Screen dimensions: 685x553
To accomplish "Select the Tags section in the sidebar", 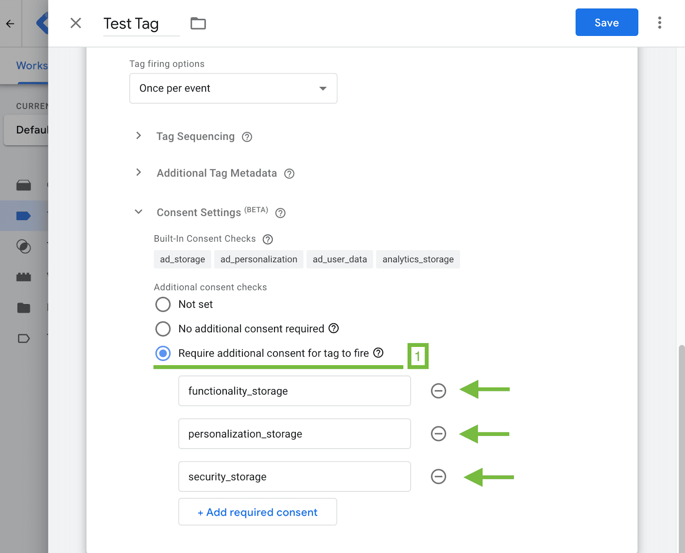I will coord(24,216).
